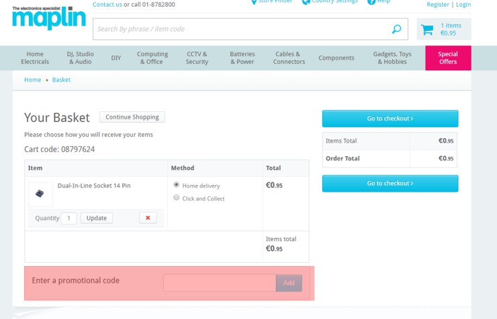Open the Components menu
This screenshot has height=319, width=497.
click(336, 58)
